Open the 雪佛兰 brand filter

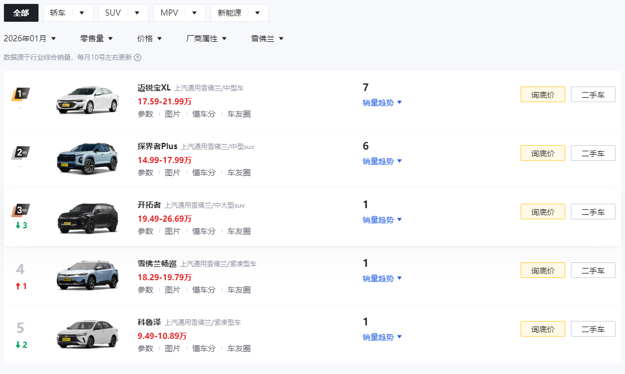267,39
